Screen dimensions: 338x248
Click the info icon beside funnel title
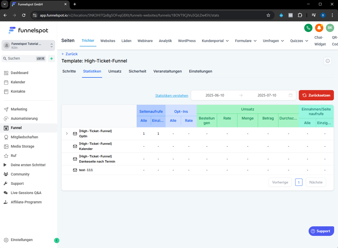tap(327, 61)
